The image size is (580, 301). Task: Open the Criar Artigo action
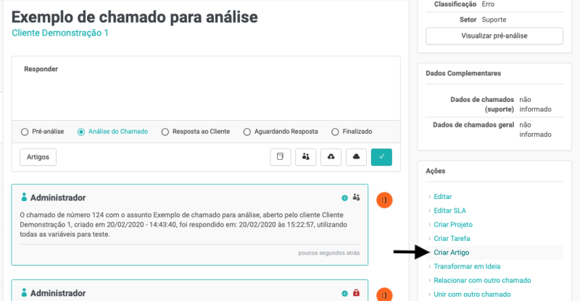pyautogui.click(x=451, y=253)
